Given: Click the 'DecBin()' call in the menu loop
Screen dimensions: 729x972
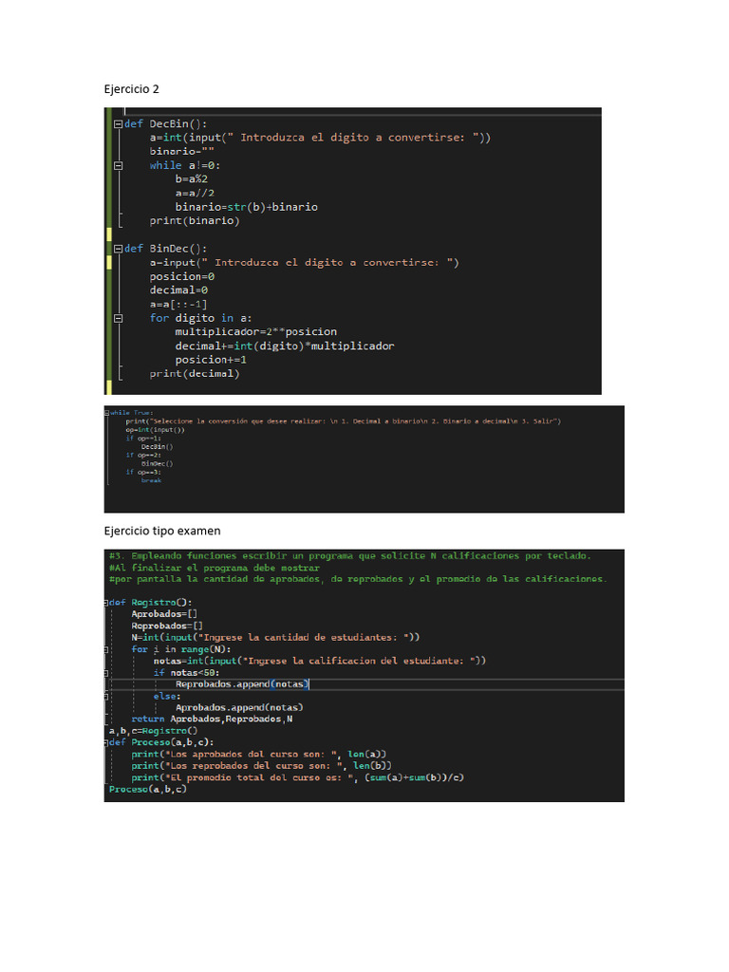Looking at the screenshot, I should (x=158, y=447).
